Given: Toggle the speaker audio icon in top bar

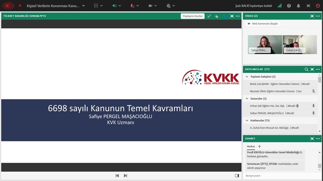Looking at the screenshot, I should [x=114, y=6].
